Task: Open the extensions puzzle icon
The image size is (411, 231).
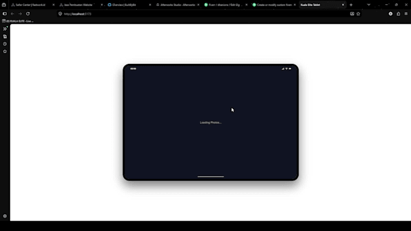Action: [398, 14]
